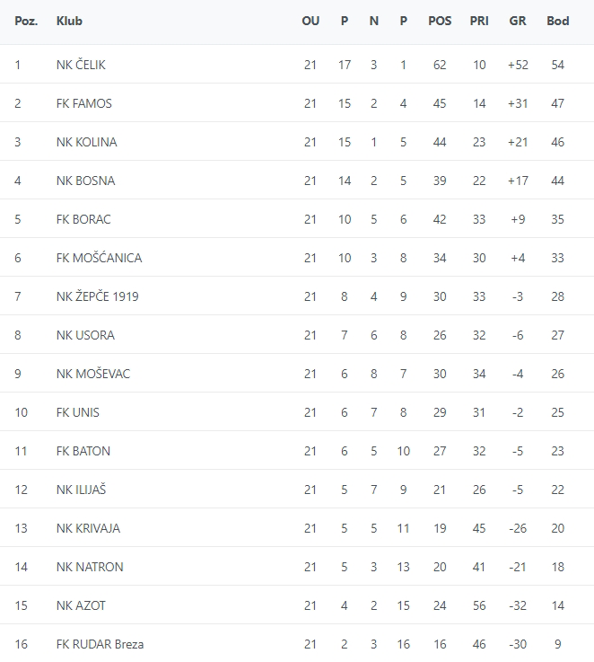Select FK BORAC club name
This screenshot has height=662, width=594.
point(83,219)
